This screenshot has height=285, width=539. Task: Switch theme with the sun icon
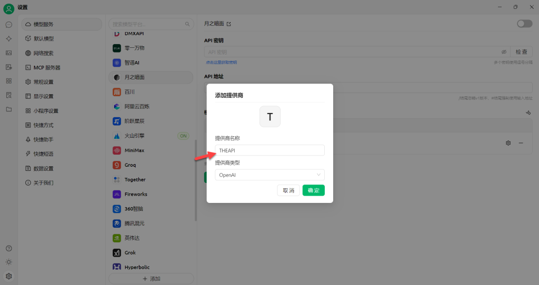(9, 262)
